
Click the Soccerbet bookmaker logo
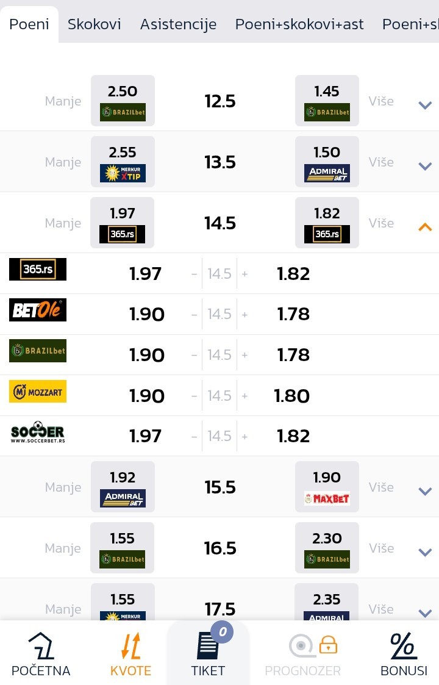38,432
